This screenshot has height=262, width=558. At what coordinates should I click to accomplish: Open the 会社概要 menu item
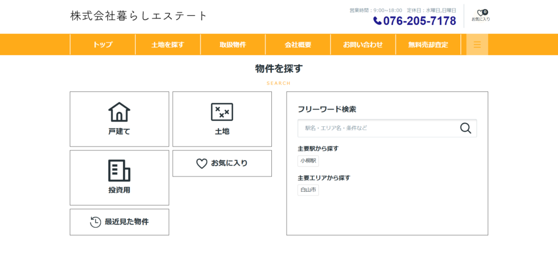[x=298, y=45]
